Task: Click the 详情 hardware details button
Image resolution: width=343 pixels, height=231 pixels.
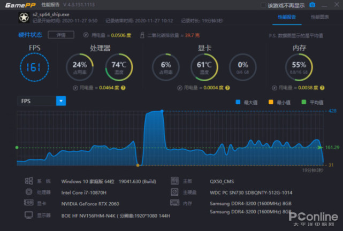Action: click(x=61, y=35)
